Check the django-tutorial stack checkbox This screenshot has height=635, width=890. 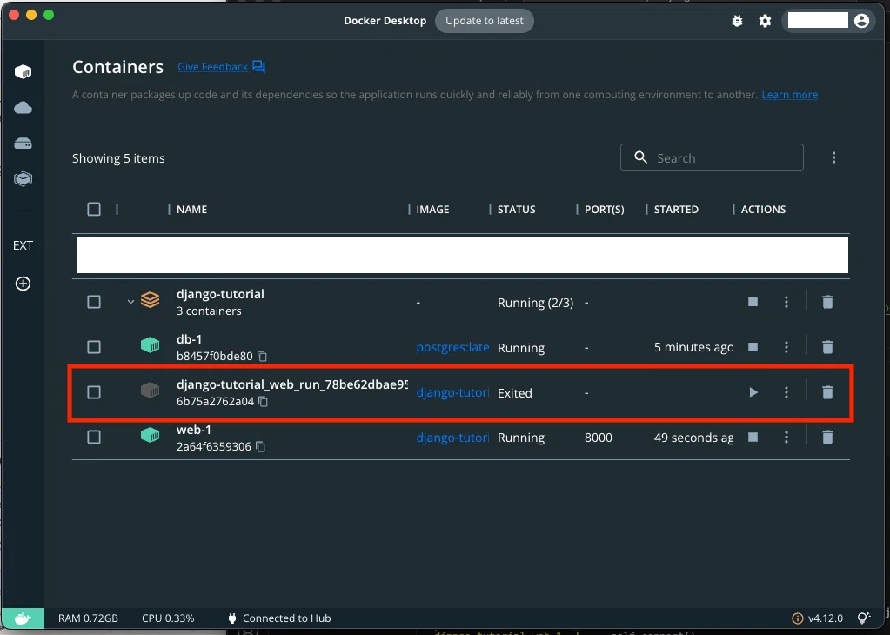[94, 302]
